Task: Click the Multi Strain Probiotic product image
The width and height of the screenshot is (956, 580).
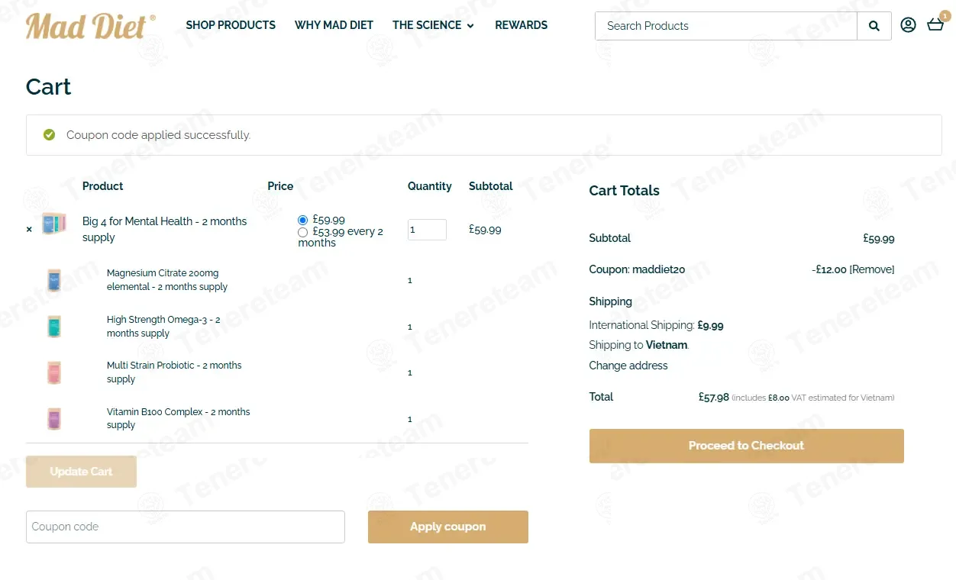Action: point(53,372)
